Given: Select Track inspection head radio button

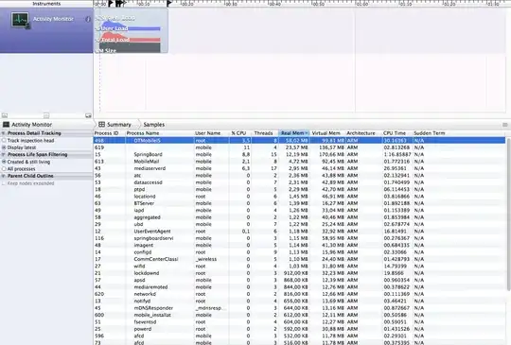Looking at the screenshot, I should pyautogui.click(x=4, y=140).
